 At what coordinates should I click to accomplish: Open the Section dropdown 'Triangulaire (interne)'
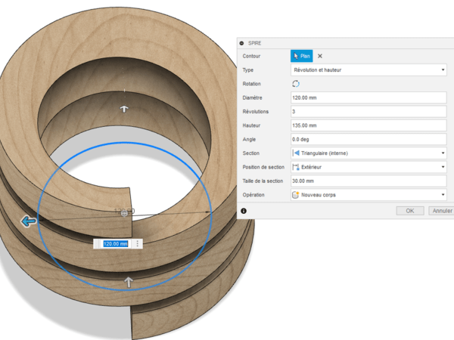[x=369, y=153]
